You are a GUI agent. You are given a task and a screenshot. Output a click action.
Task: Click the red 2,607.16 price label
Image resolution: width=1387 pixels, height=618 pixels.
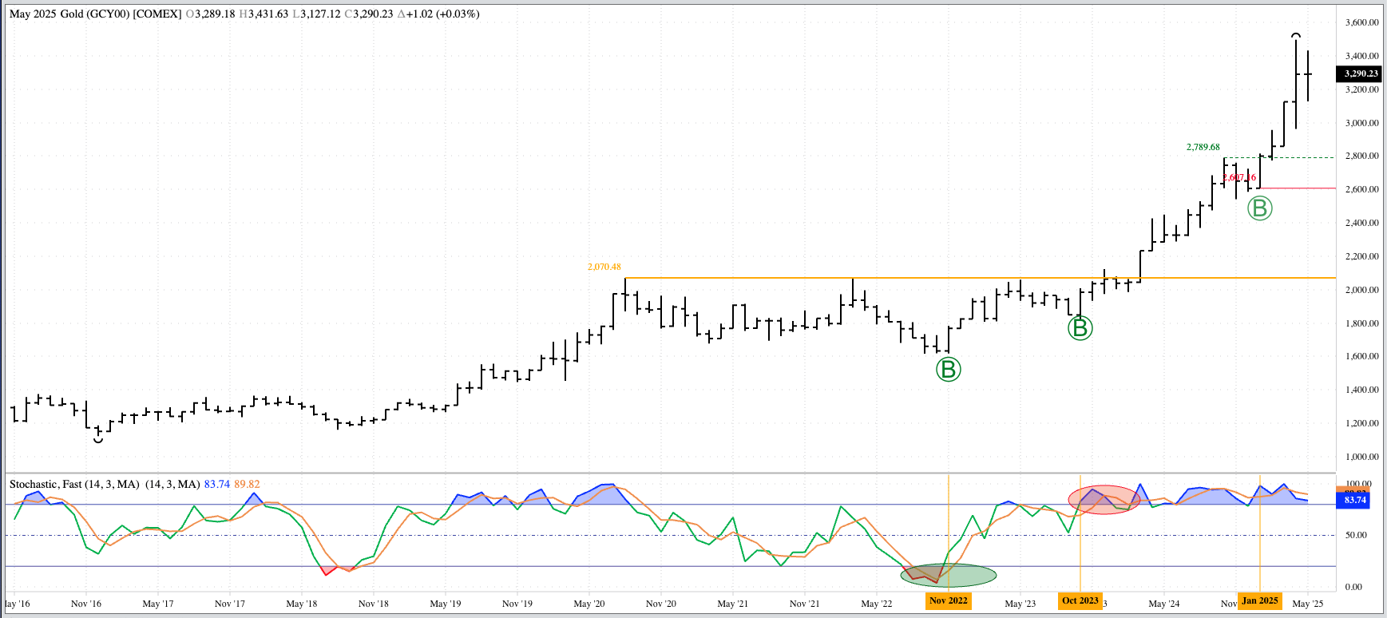click(x=1239, y=177)
